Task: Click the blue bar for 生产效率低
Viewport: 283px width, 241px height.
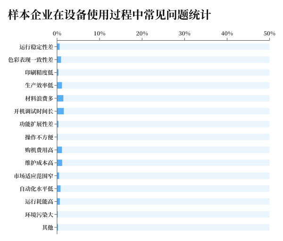Action: 59,86
